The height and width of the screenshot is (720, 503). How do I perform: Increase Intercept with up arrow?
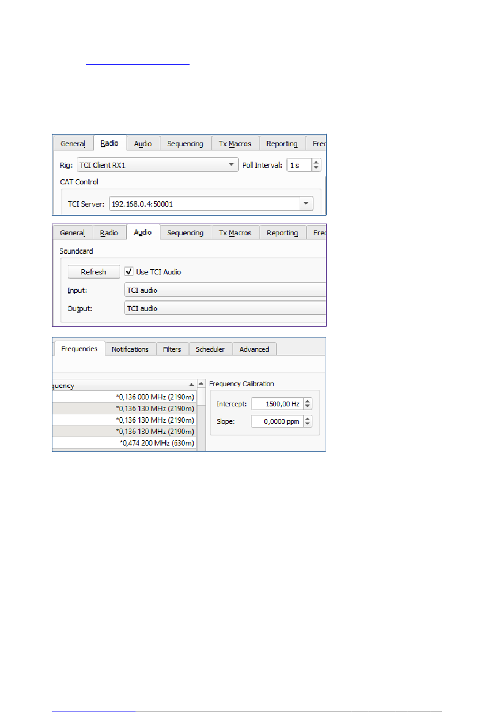pos(308,401)
